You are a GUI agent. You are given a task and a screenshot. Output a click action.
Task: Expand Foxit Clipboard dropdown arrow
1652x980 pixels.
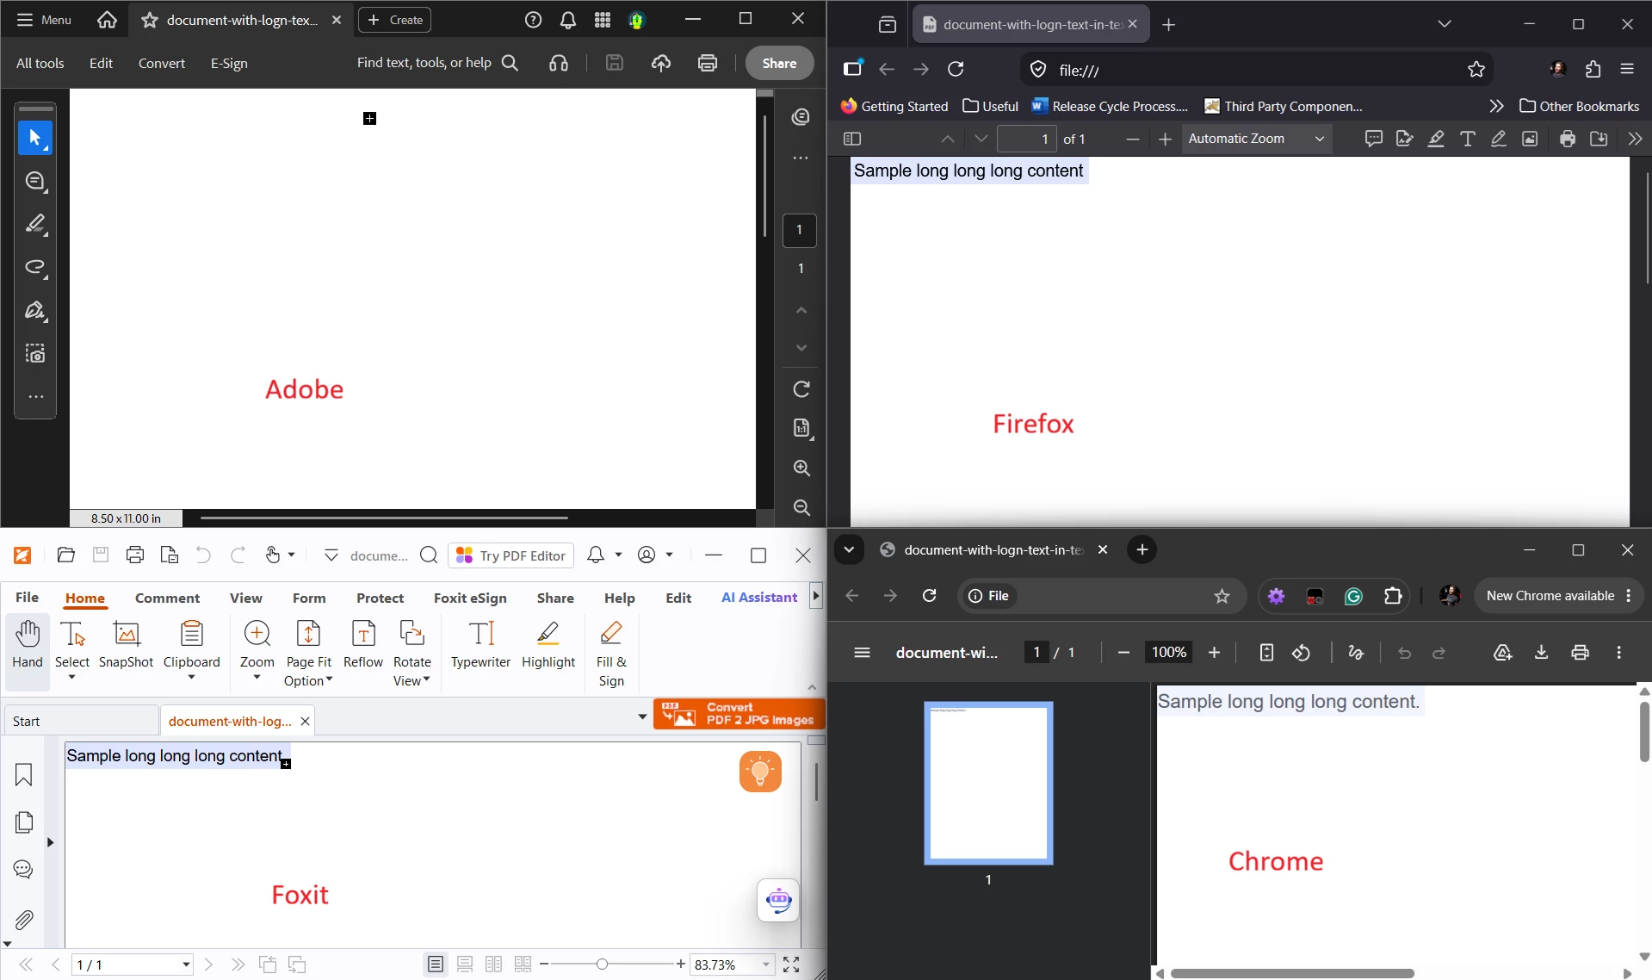point(191,678)
